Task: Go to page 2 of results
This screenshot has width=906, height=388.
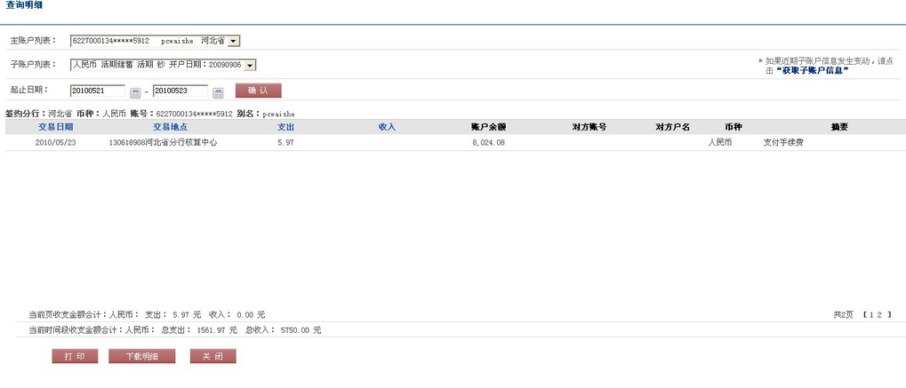Action: click(x=880, y=314)
